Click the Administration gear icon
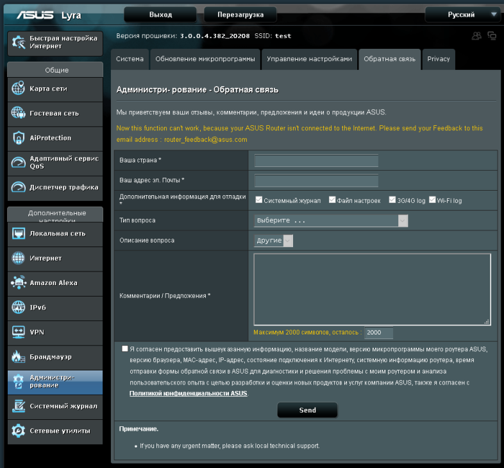This screenshot has width=504, height=468. click(19, 381)
